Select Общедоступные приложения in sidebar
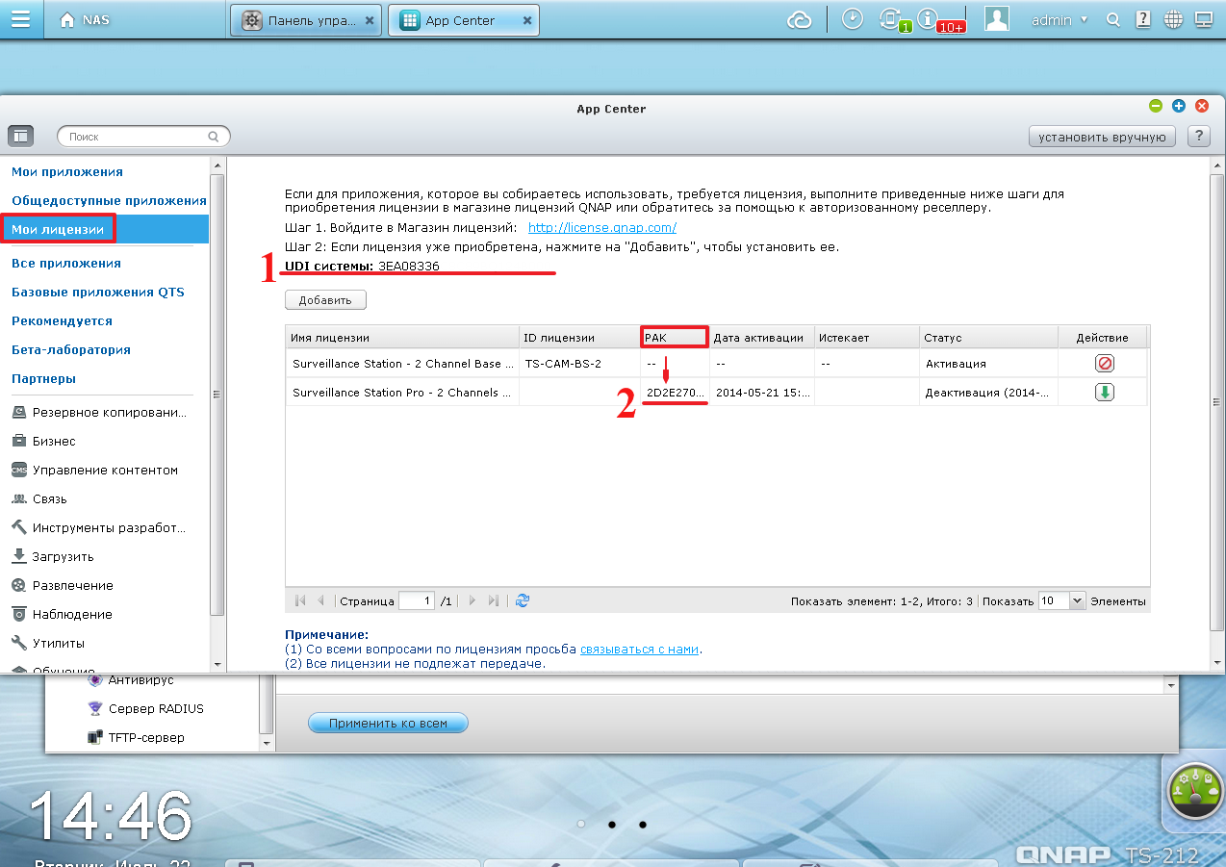Viewport: 1226px width, 867px height. point(109,201)
